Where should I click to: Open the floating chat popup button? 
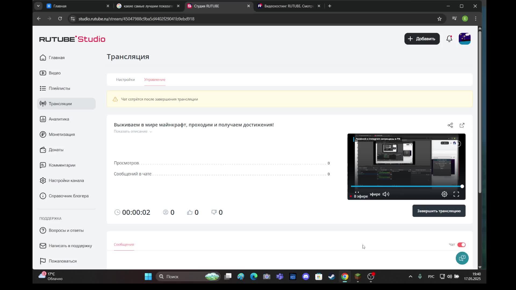tap(462, 258)
